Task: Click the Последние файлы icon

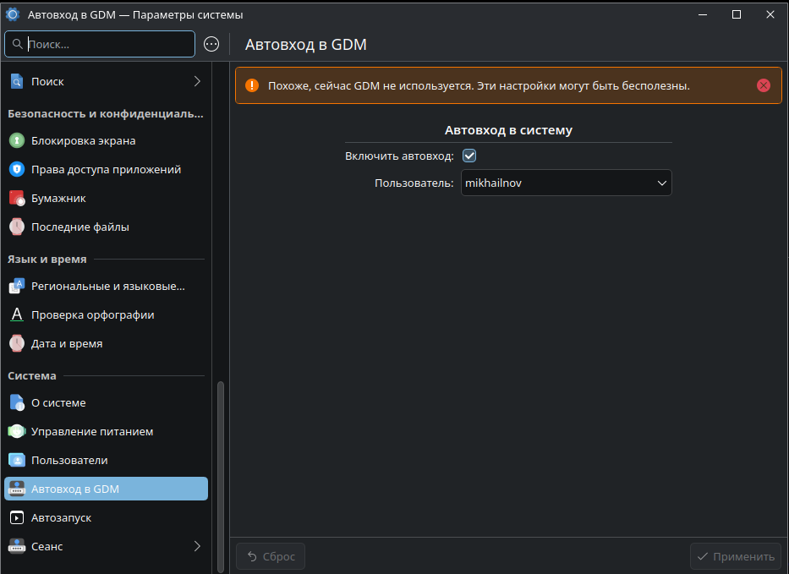Action: click(17, 227)
